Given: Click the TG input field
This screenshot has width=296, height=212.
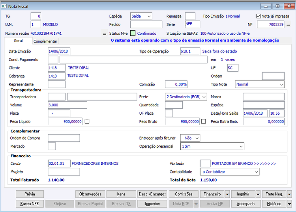Looking at the screenshot, I should (x=36, y=16).
